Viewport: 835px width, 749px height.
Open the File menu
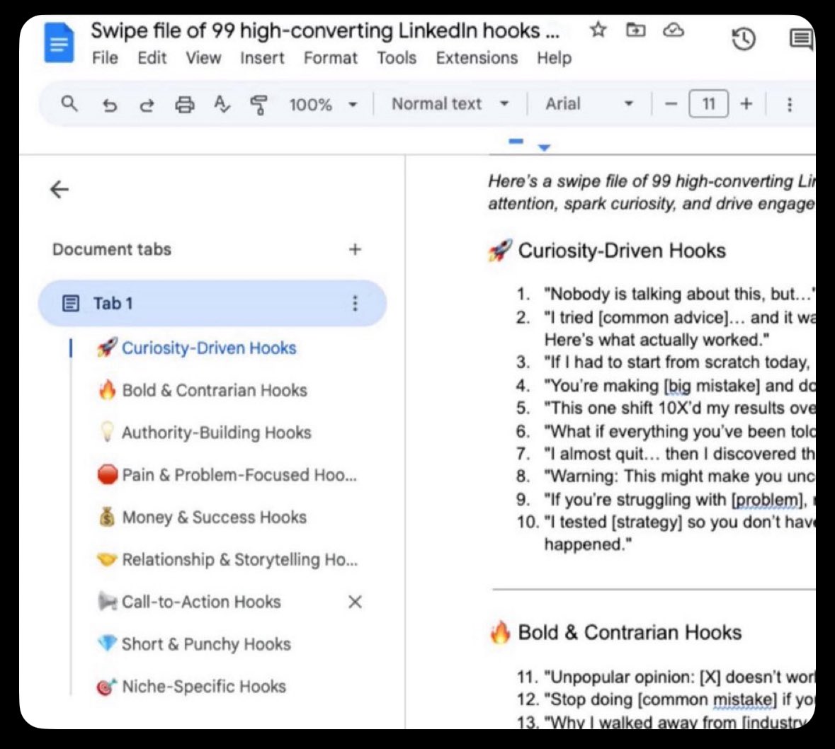(x=105, y=57)
